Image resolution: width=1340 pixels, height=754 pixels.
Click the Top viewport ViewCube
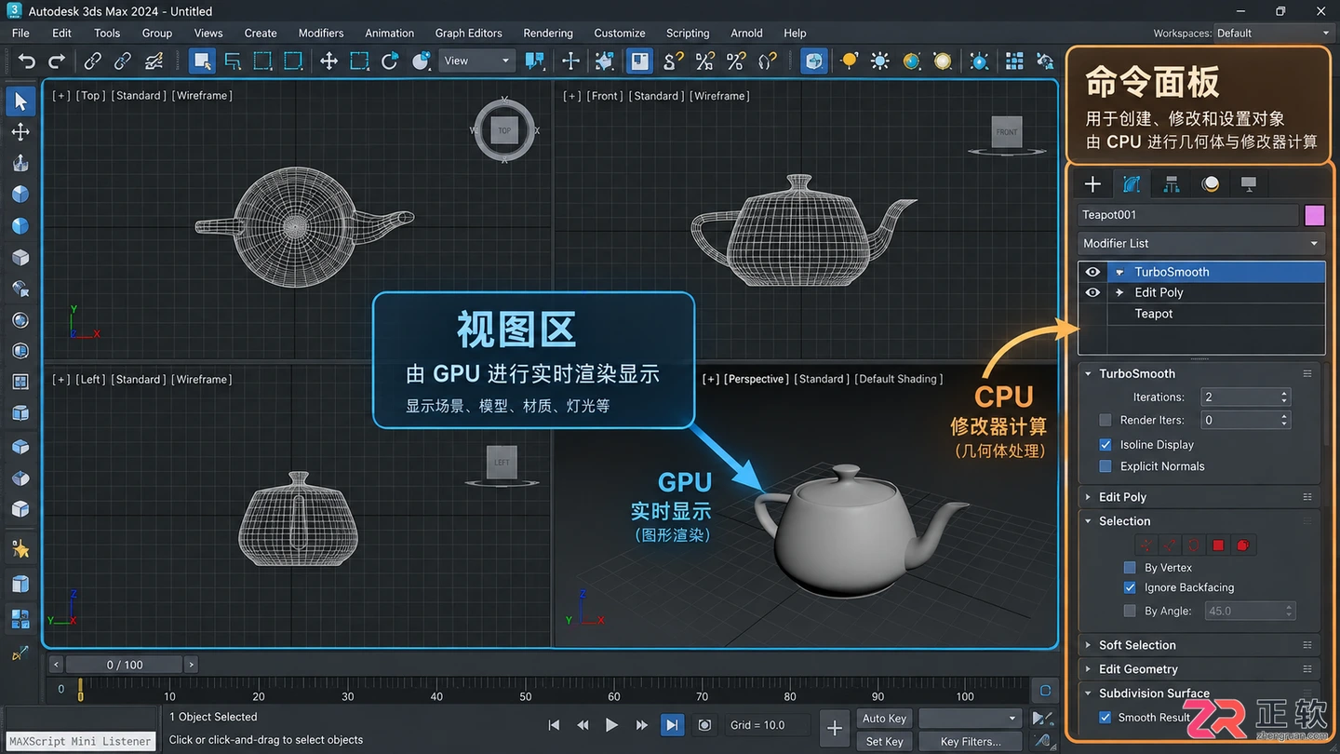click(504, 130)
